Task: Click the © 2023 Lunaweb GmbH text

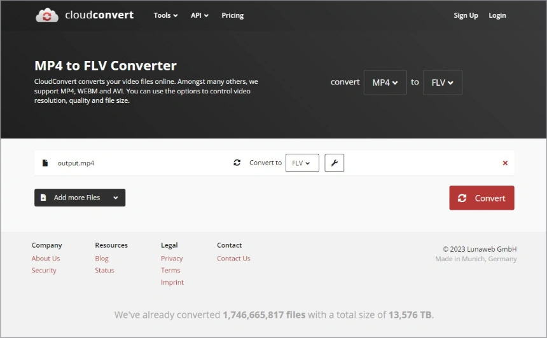Action: 480,249
